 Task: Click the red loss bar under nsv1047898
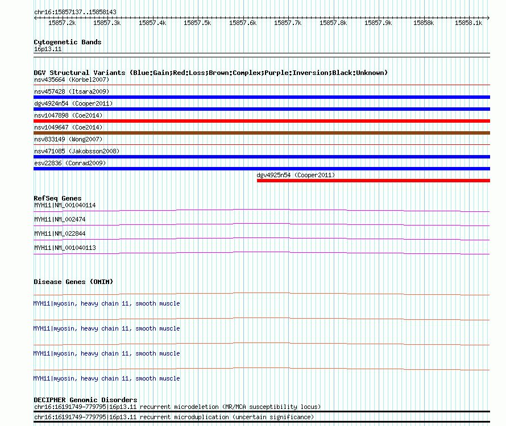click(262, 121)
